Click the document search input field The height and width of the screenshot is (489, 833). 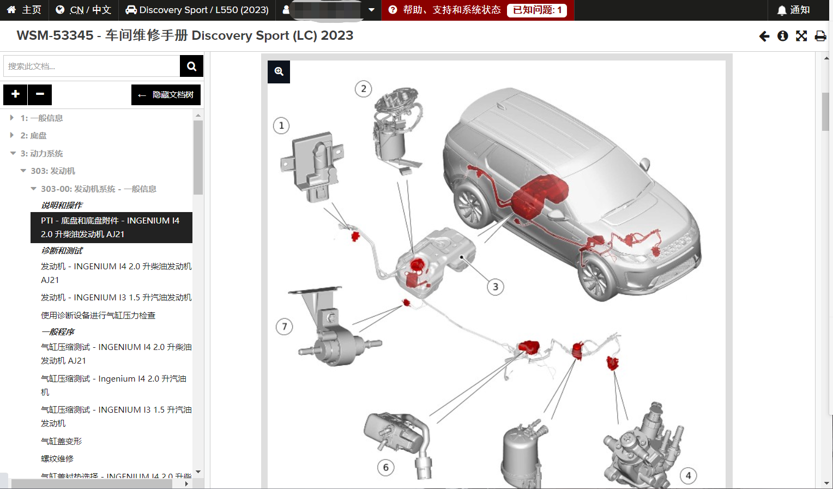click(92, 66)
